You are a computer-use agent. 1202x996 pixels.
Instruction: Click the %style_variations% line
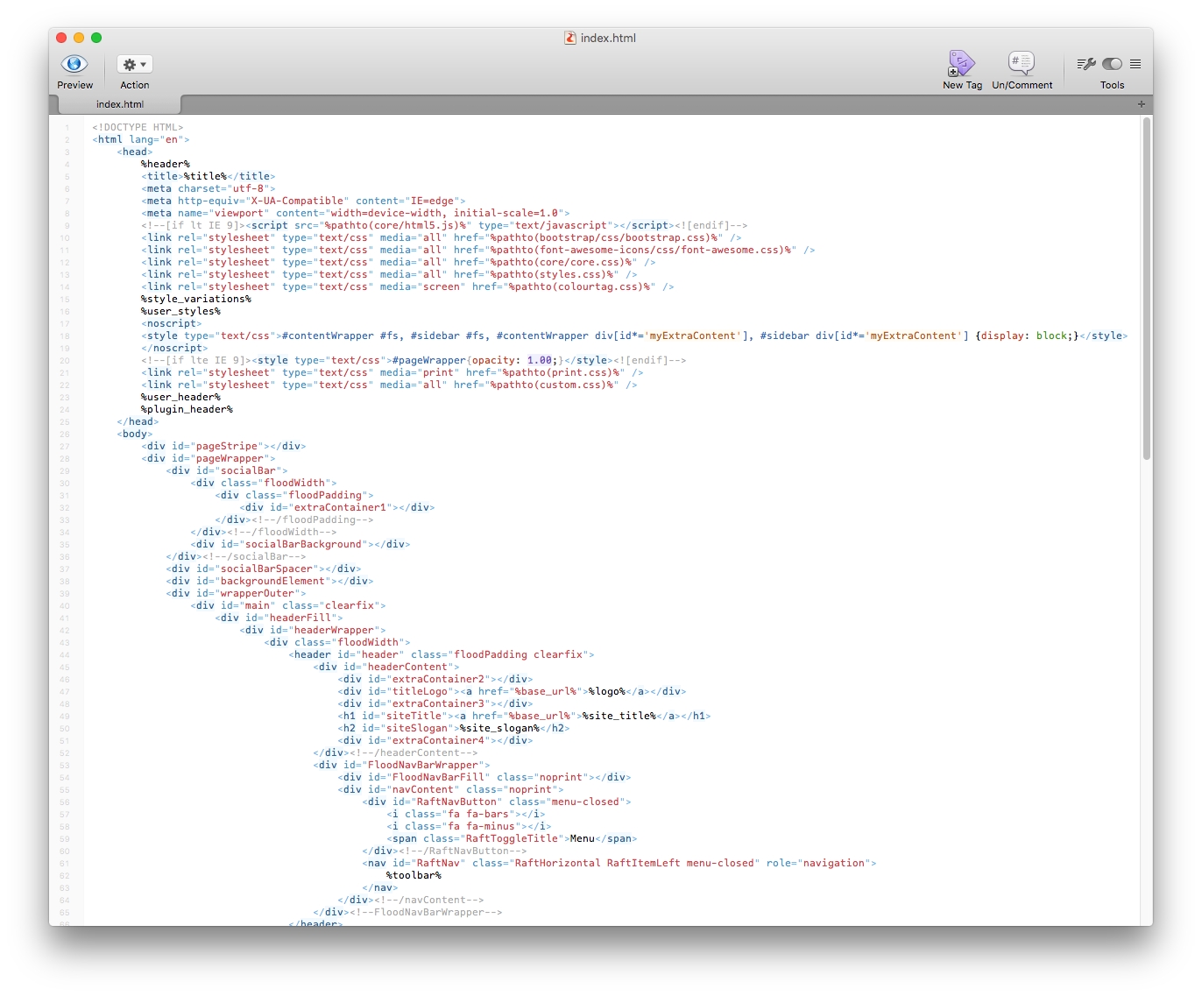coord(196,299)
